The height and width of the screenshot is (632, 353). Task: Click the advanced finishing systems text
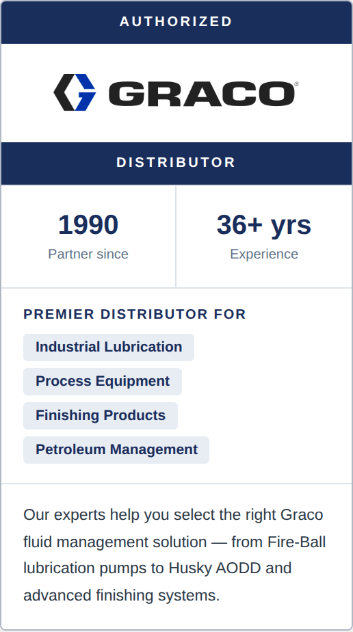[x=121, y=595]
